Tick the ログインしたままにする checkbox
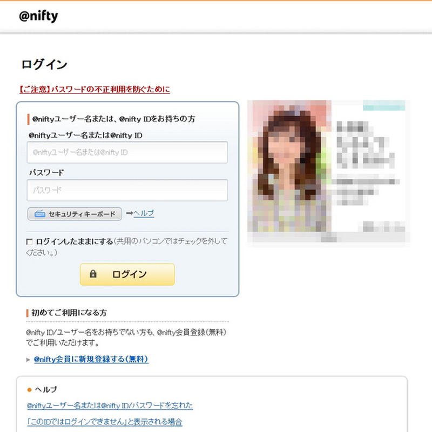432x432 pixels. coord(29,242)
